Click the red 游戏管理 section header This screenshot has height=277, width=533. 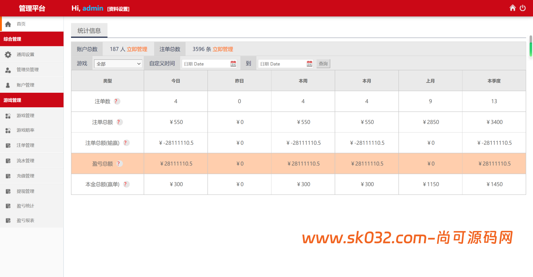tap(32, 100)
